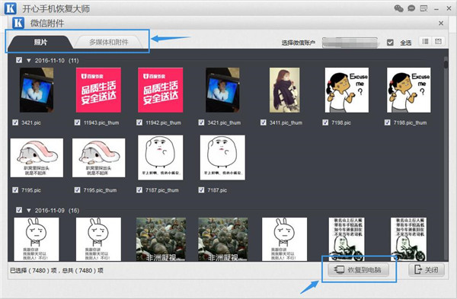Switch to the Photos tab
The height and width of the screenshot is (299, 457).
(40, 42)
